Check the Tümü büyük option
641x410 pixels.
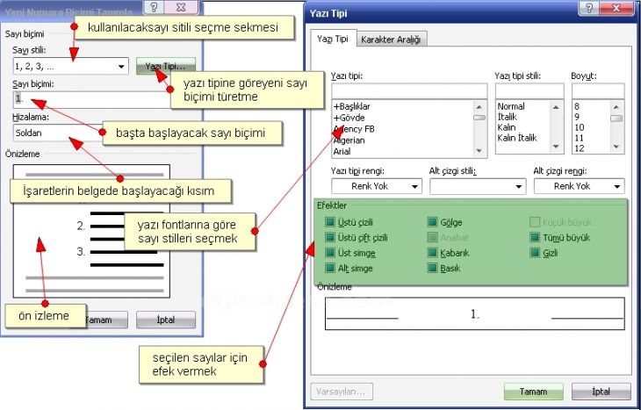(x=535, y=238)
